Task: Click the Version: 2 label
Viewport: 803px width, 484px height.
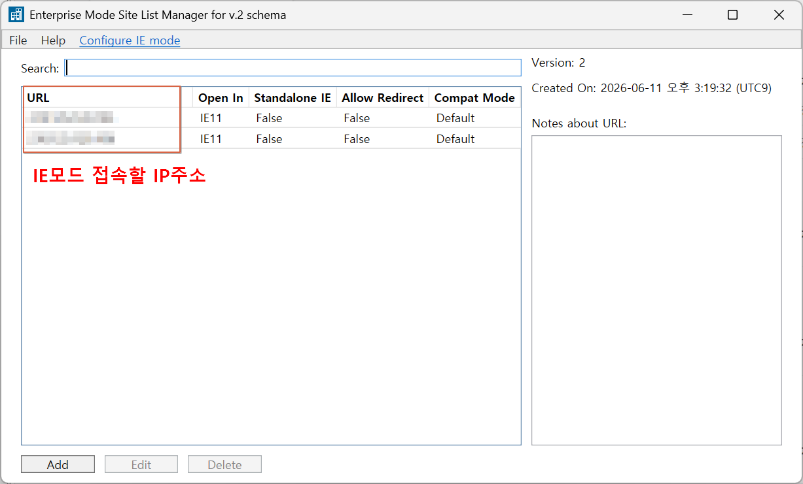Action: pos(558,63)
